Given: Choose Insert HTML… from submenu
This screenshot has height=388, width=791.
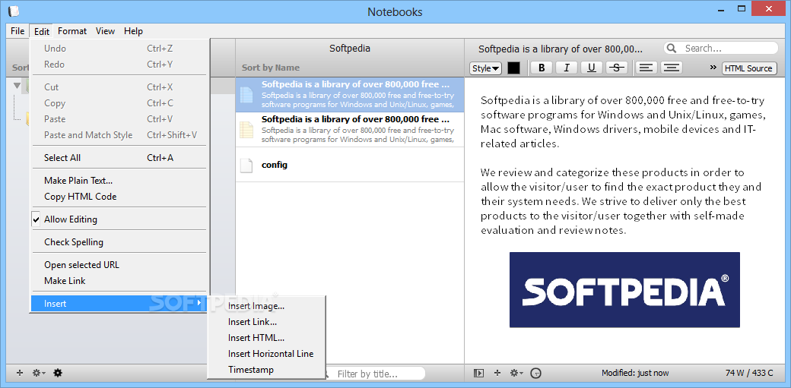Looking at the screenshot, I should click(266, 338).
